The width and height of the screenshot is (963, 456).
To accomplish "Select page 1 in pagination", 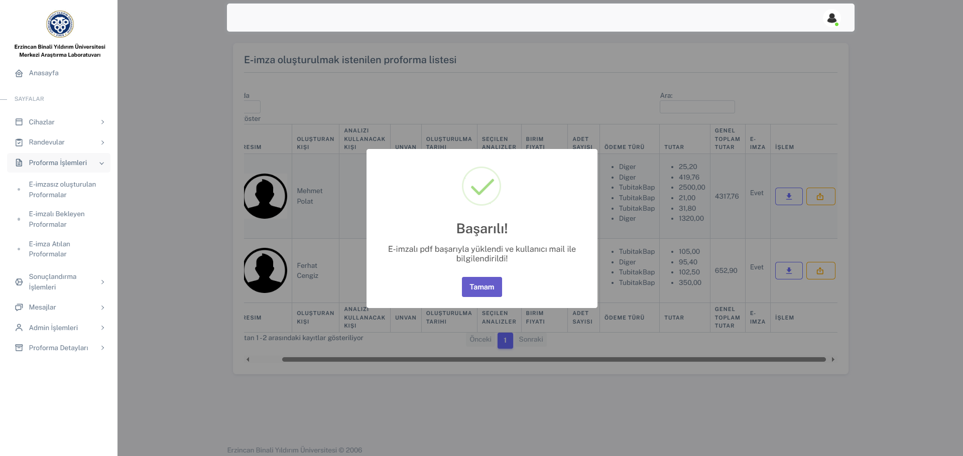I will 505,340.
